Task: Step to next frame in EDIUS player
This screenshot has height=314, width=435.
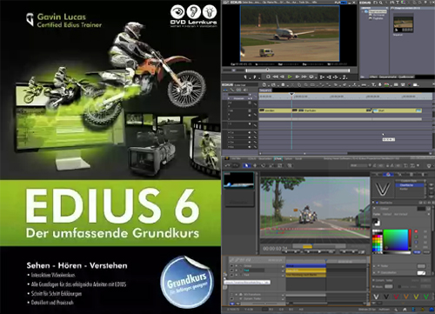Action: [x=298, y=77]
